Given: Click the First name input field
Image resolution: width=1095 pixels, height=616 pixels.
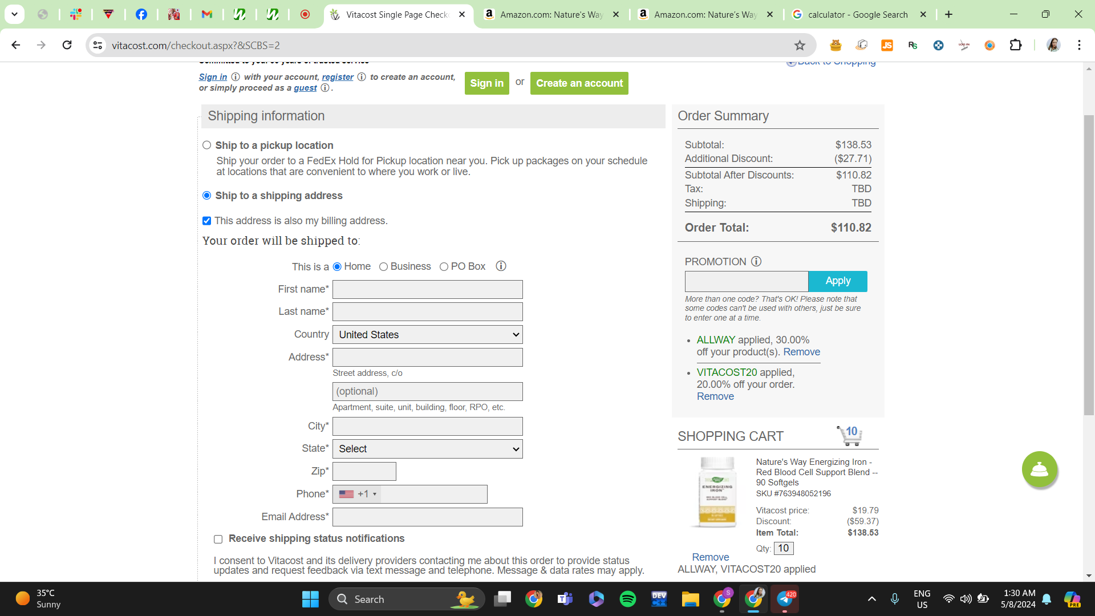Looking at the screenshot, I should point(428,289).
